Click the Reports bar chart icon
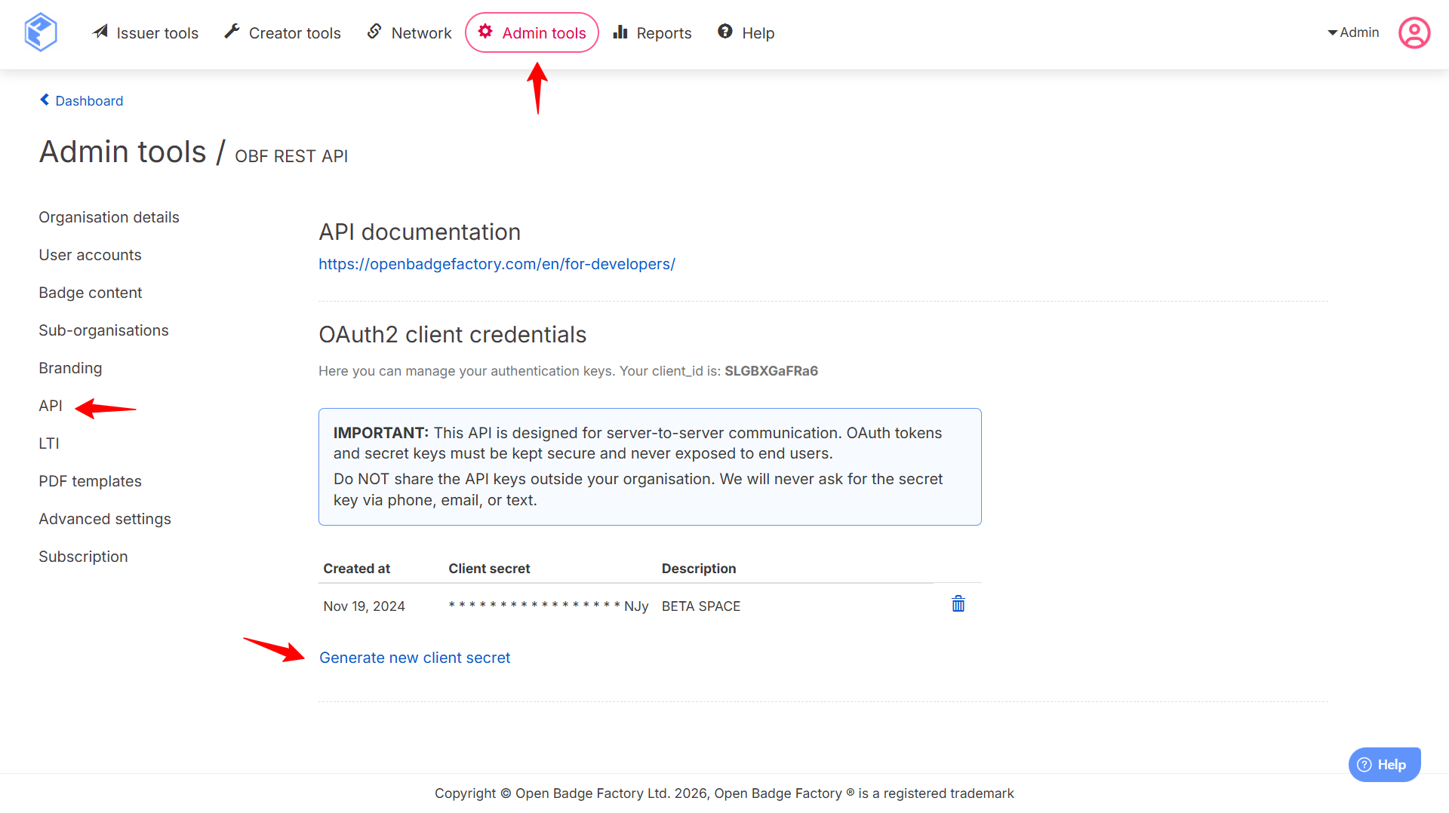The width and height of the screenshot is (1449, 813). (620, 32)
